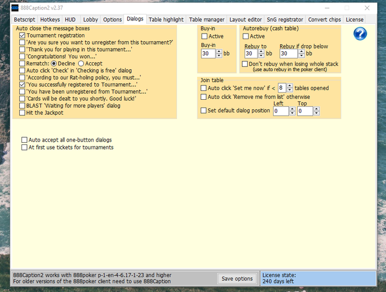Click the Rebuy to value field

[x=251, y=53]
